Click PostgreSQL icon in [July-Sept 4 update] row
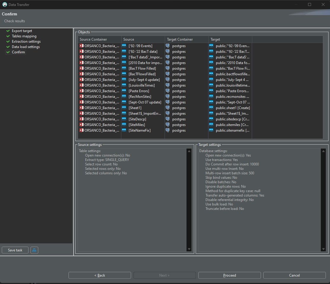The image size is (330, 284). [x=168, y=79]
